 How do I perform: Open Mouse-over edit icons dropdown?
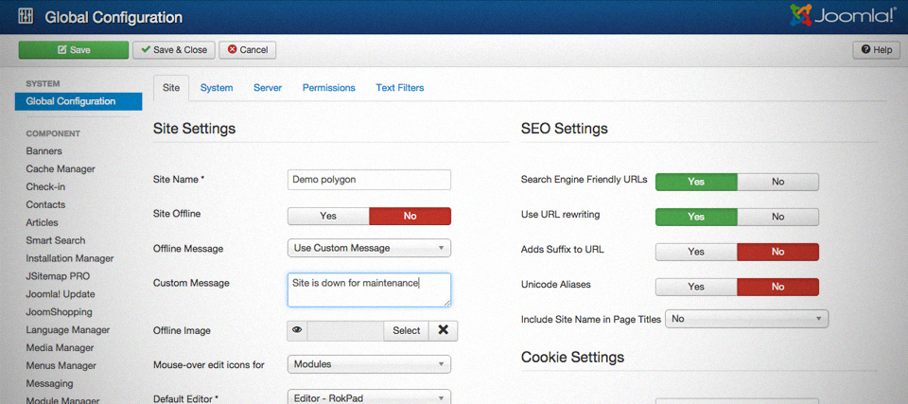[x=369, y=364]
